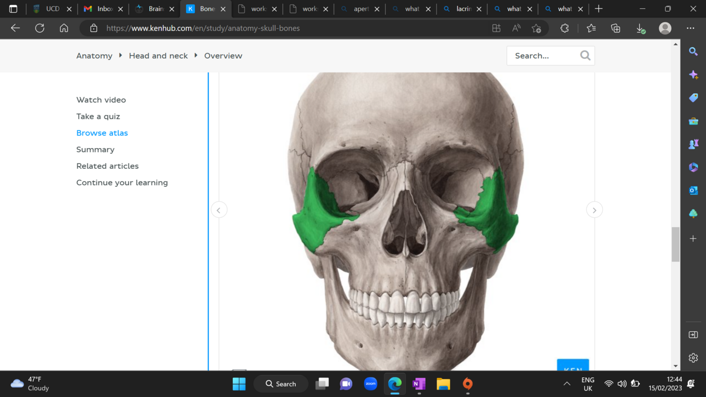
Task: Add this page to favorites
Action: pyautogui.click(x=537, y=28)
